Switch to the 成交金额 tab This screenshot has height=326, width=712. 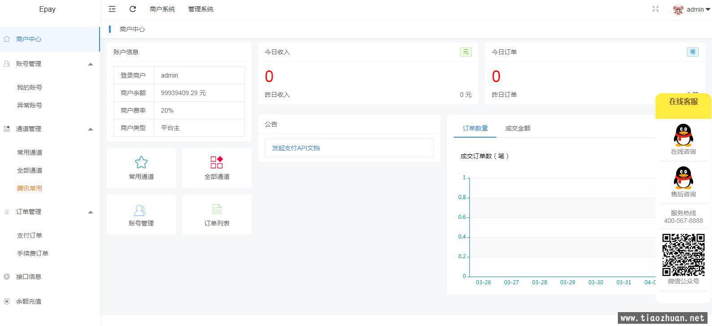(517, 128)
